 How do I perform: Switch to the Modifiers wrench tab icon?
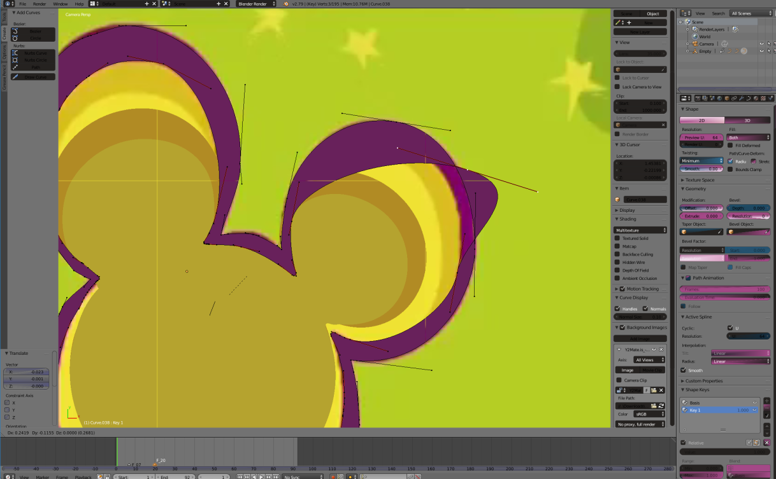[x=741, y=98]
